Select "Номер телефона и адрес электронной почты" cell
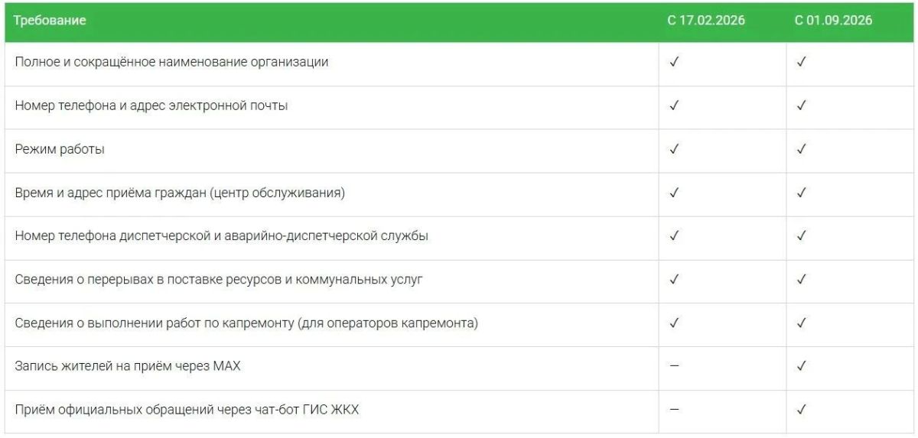 (x=332, y=106)
